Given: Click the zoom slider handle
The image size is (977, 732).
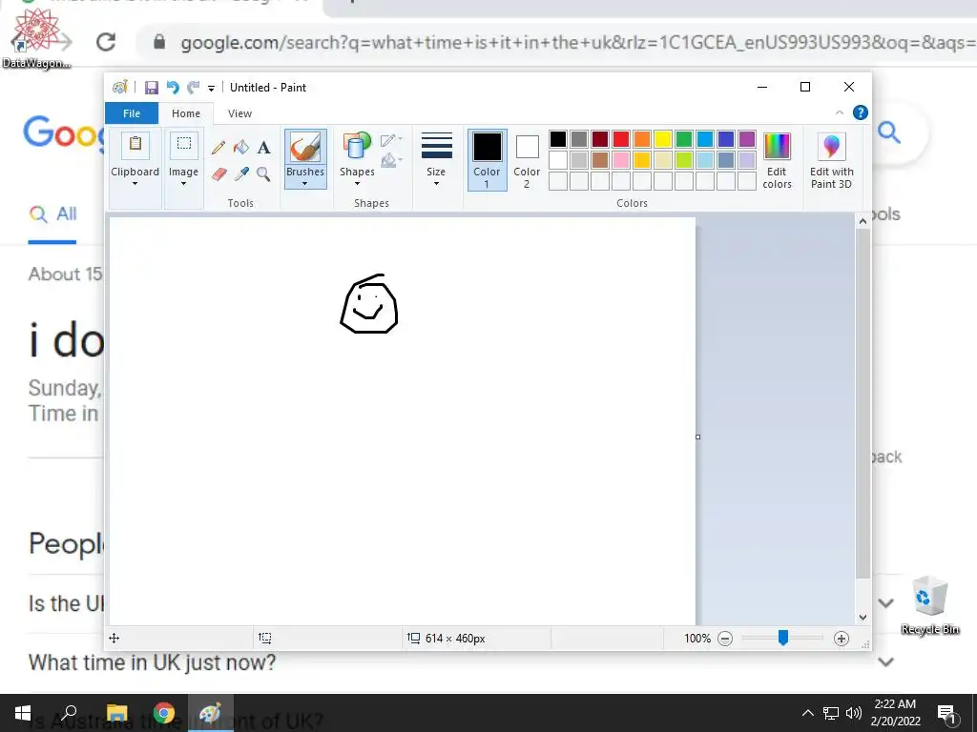Looking at the screenshot, I should click(783, 638).
